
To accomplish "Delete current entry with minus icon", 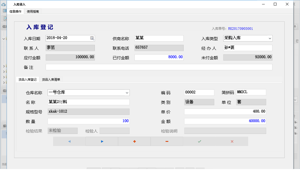I will point(167,141).
